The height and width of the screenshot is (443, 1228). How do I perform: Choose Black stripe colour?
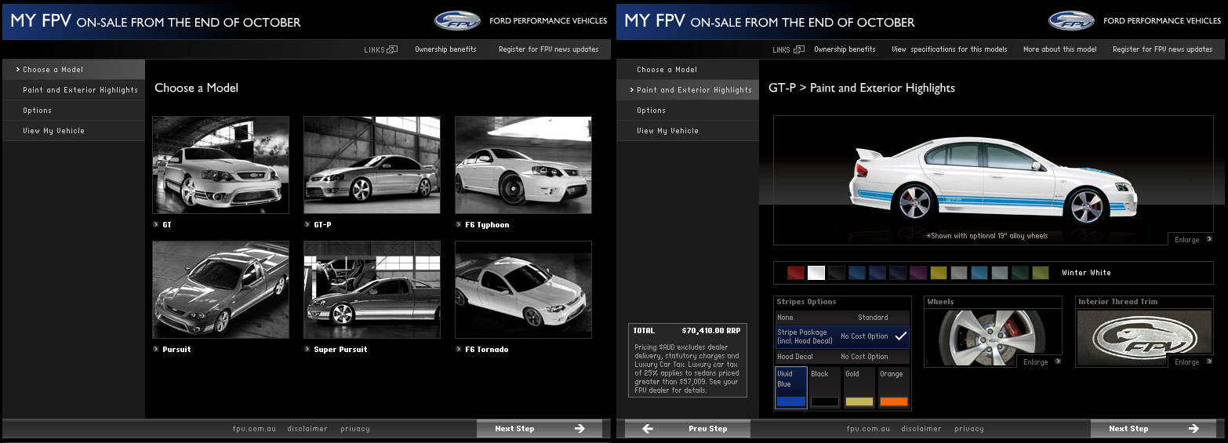[824, 387]
